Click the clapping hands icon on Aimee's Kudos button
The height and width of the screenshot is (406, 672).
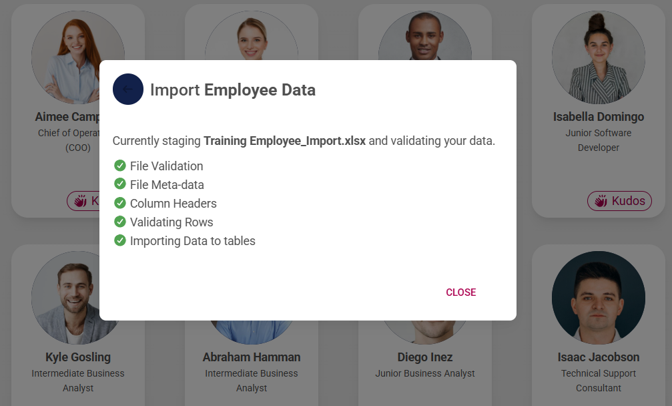coord(81,200)
